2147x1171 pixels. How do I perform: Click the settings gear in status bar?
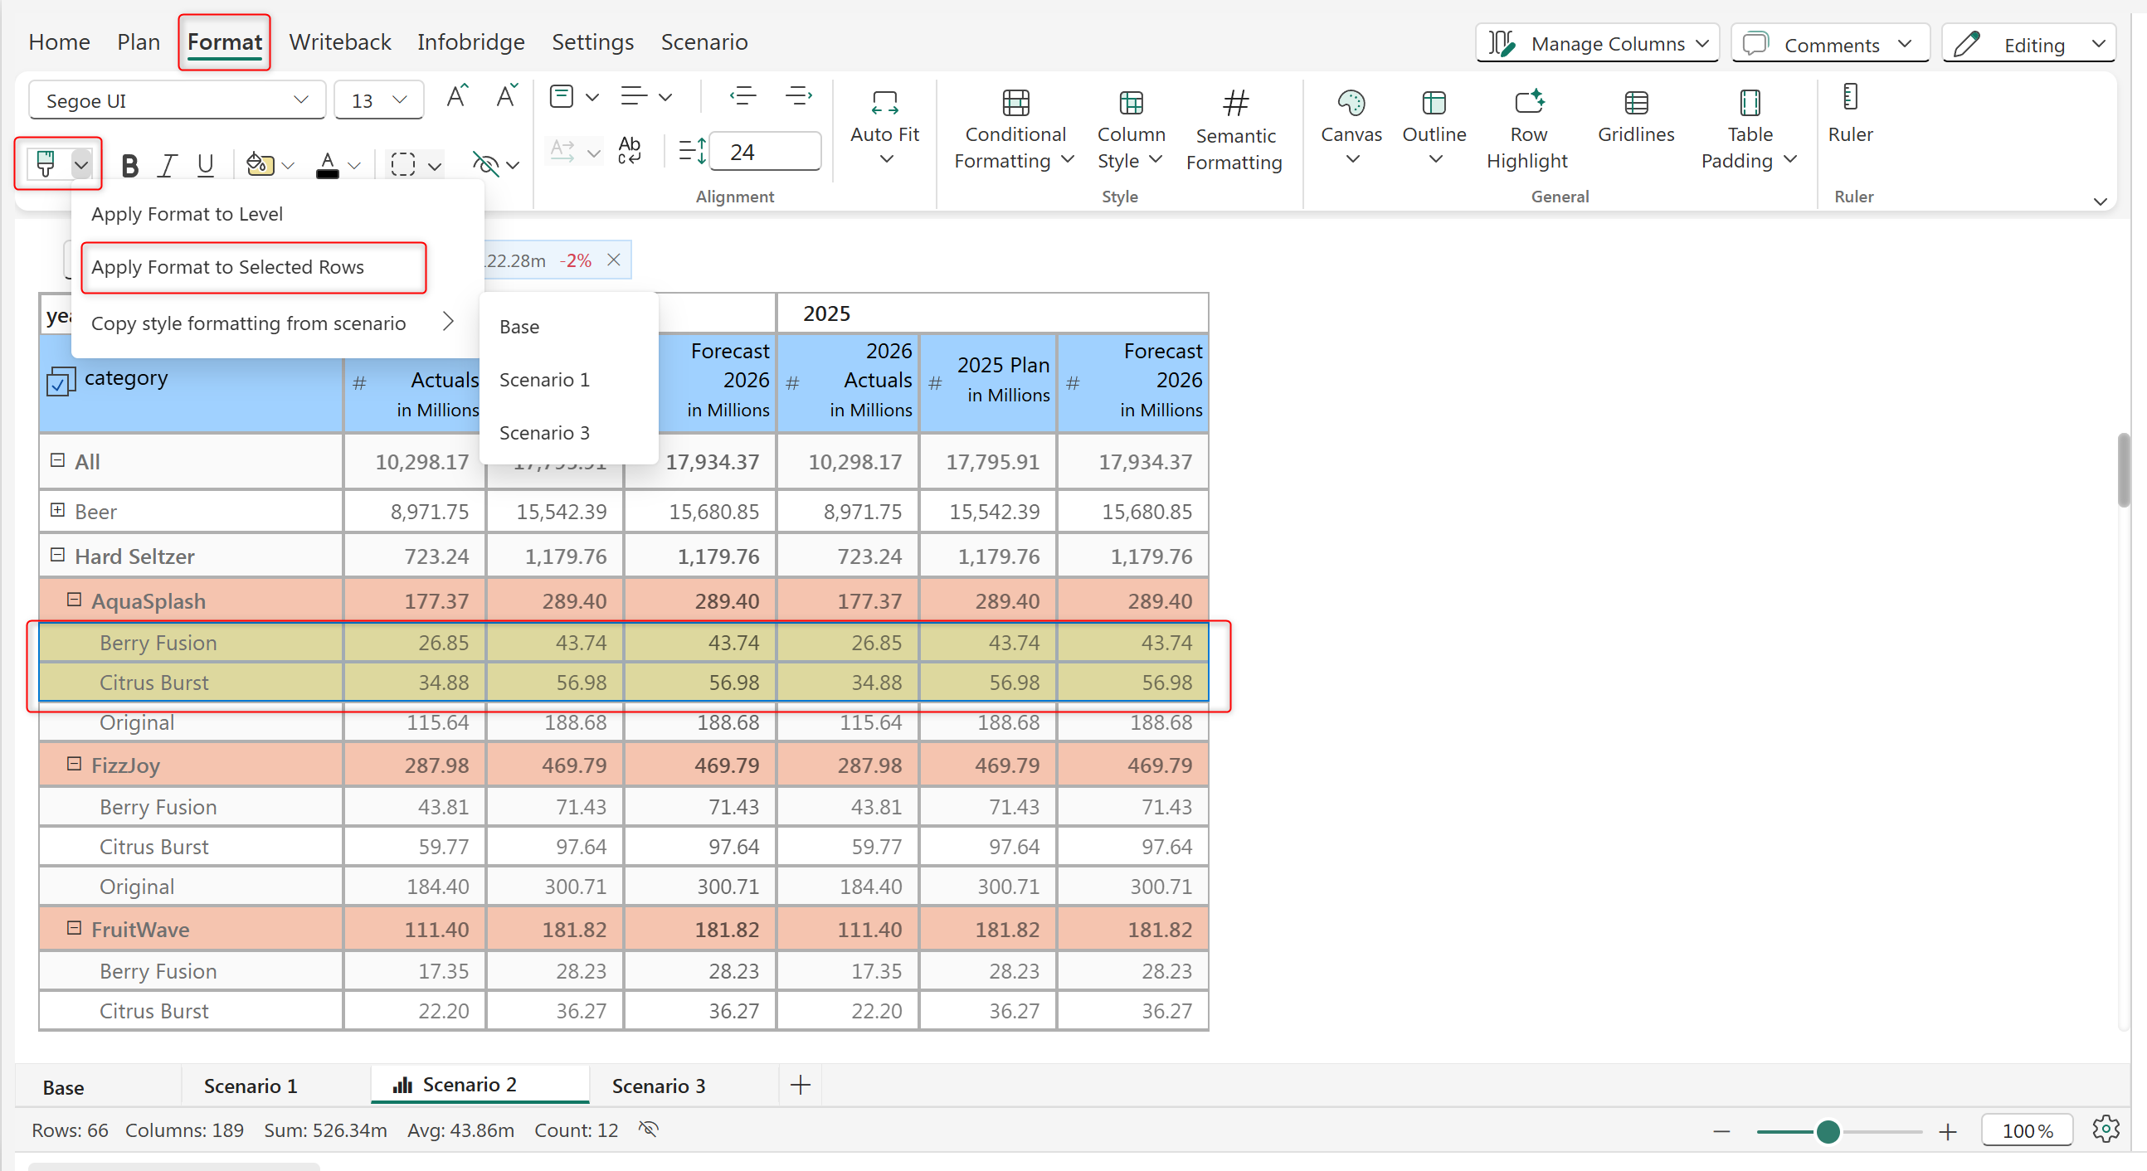click(2106, 1130)
